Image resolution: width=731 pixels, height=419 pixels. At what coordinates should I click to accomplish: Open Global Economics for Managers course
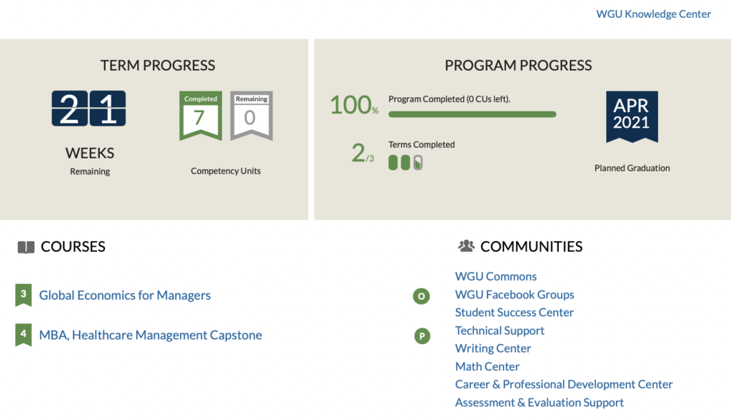pos(125,296)
